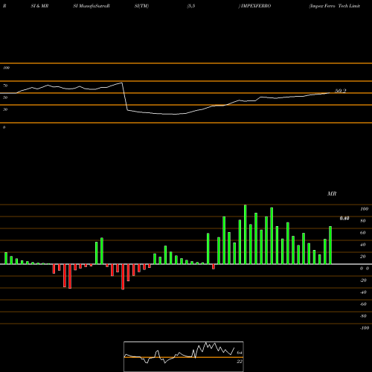Click the MR scale label -40
372x372 pixels.
pos(363,292)
